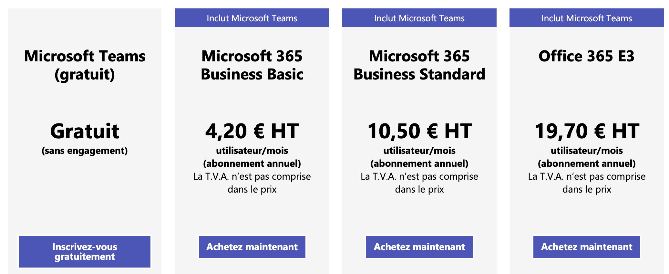
Task: Select the Office 365 E3 plan title
Action: 586,56
